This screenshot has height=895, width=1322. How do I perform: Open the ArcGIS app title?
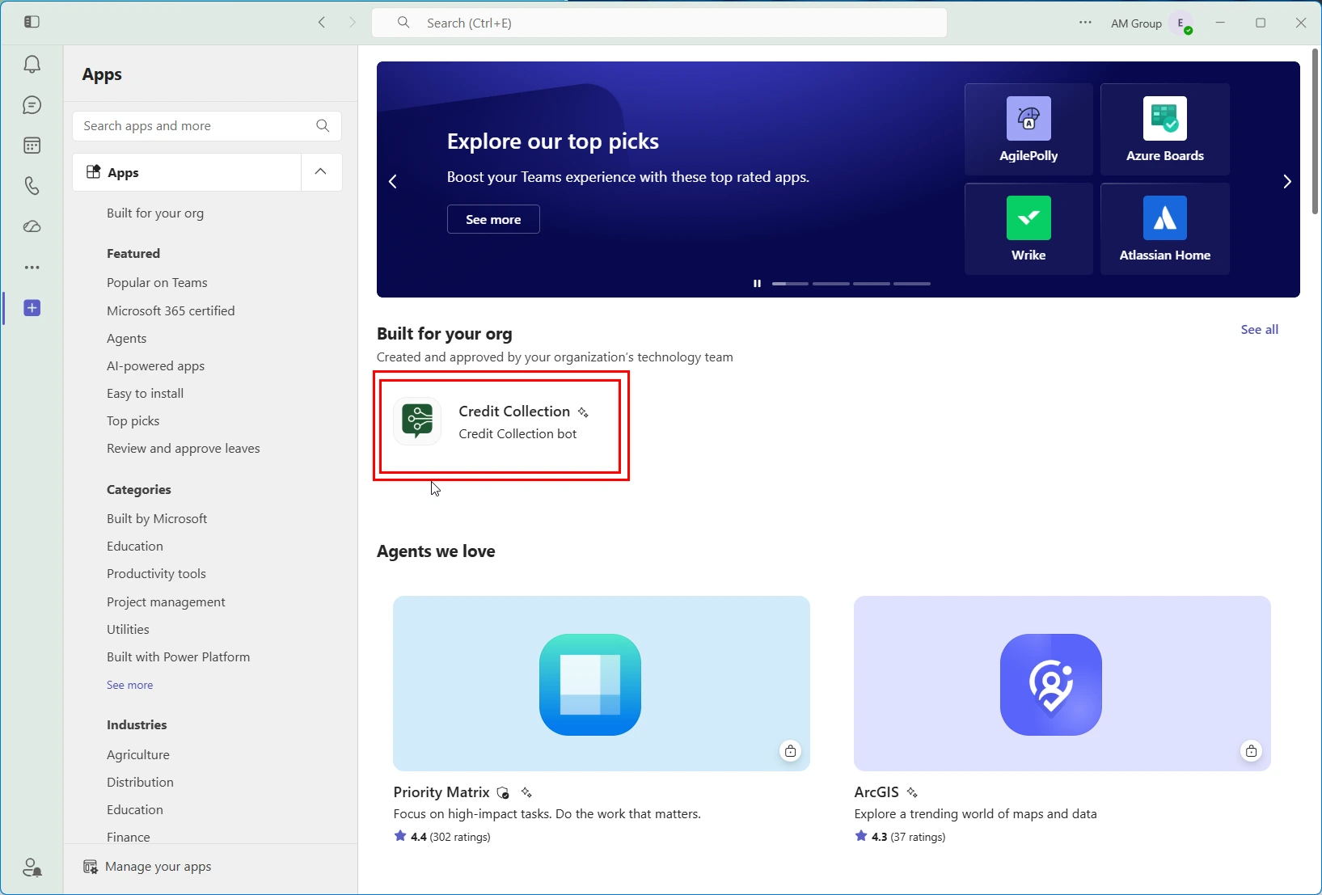tap(876, 792)
